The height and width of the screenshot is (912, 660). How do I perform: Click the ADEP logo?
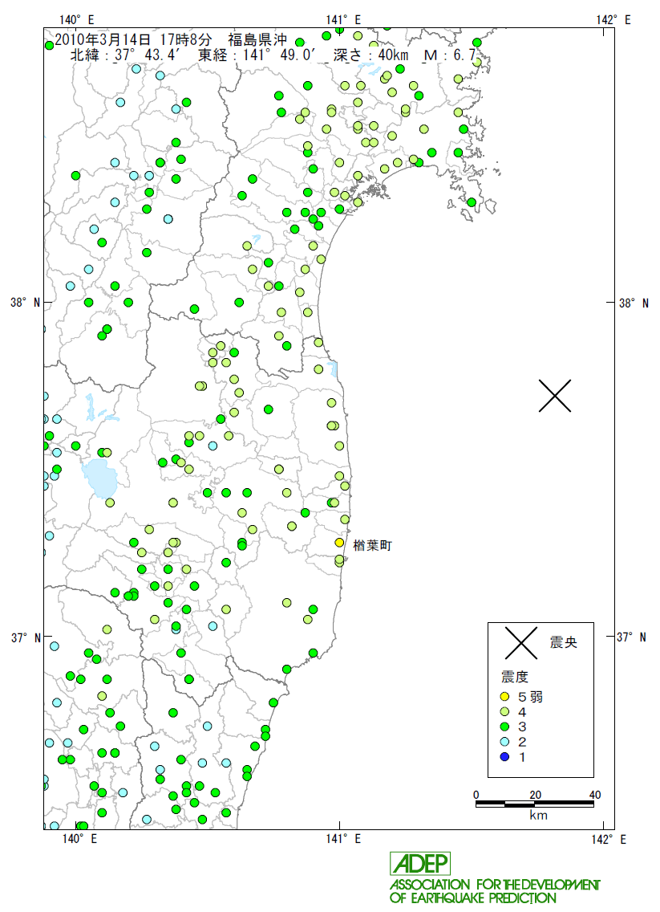pos(420,864)
